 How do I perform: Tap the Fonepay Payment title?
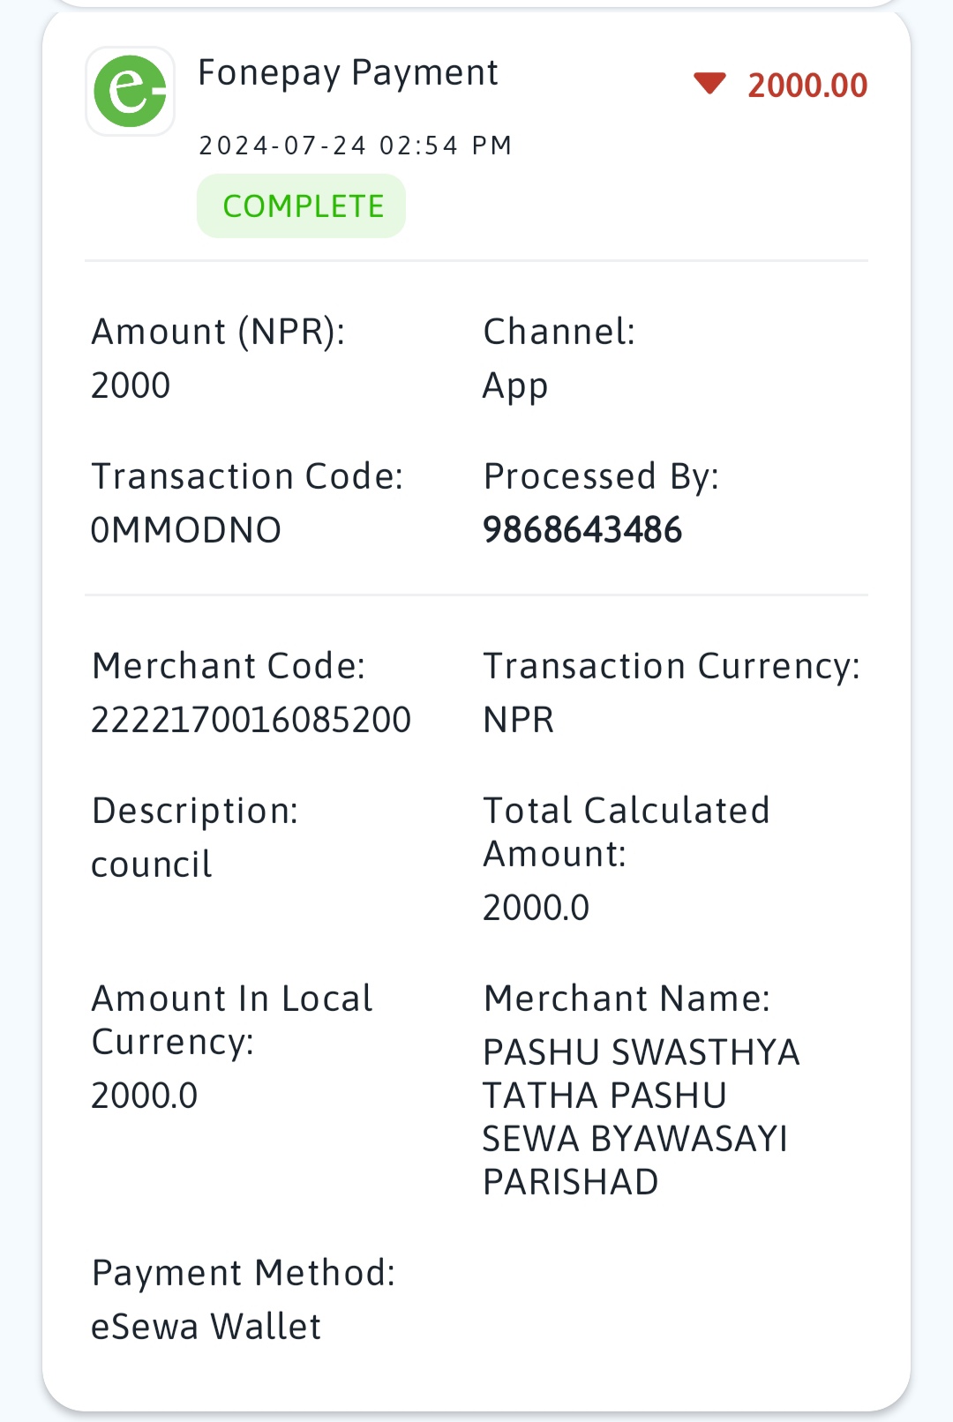[348, 73]
